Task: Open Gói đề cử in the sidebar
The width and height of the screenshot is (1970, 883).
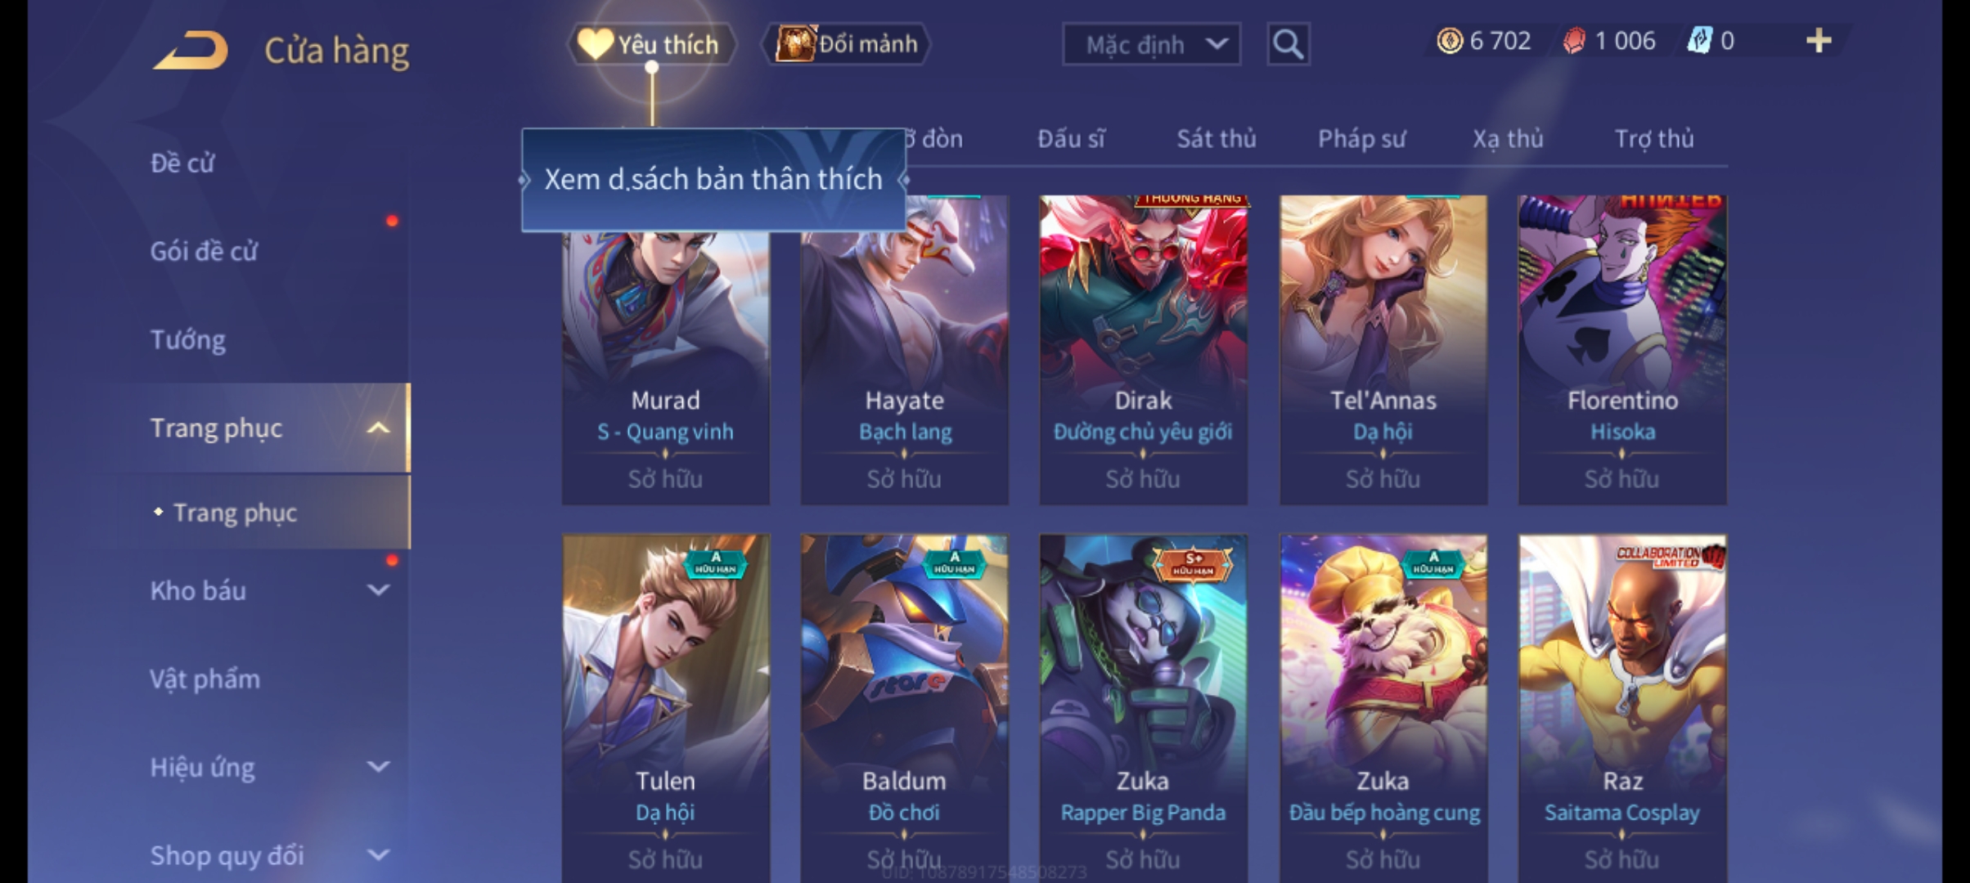Action: click(204, 251)
